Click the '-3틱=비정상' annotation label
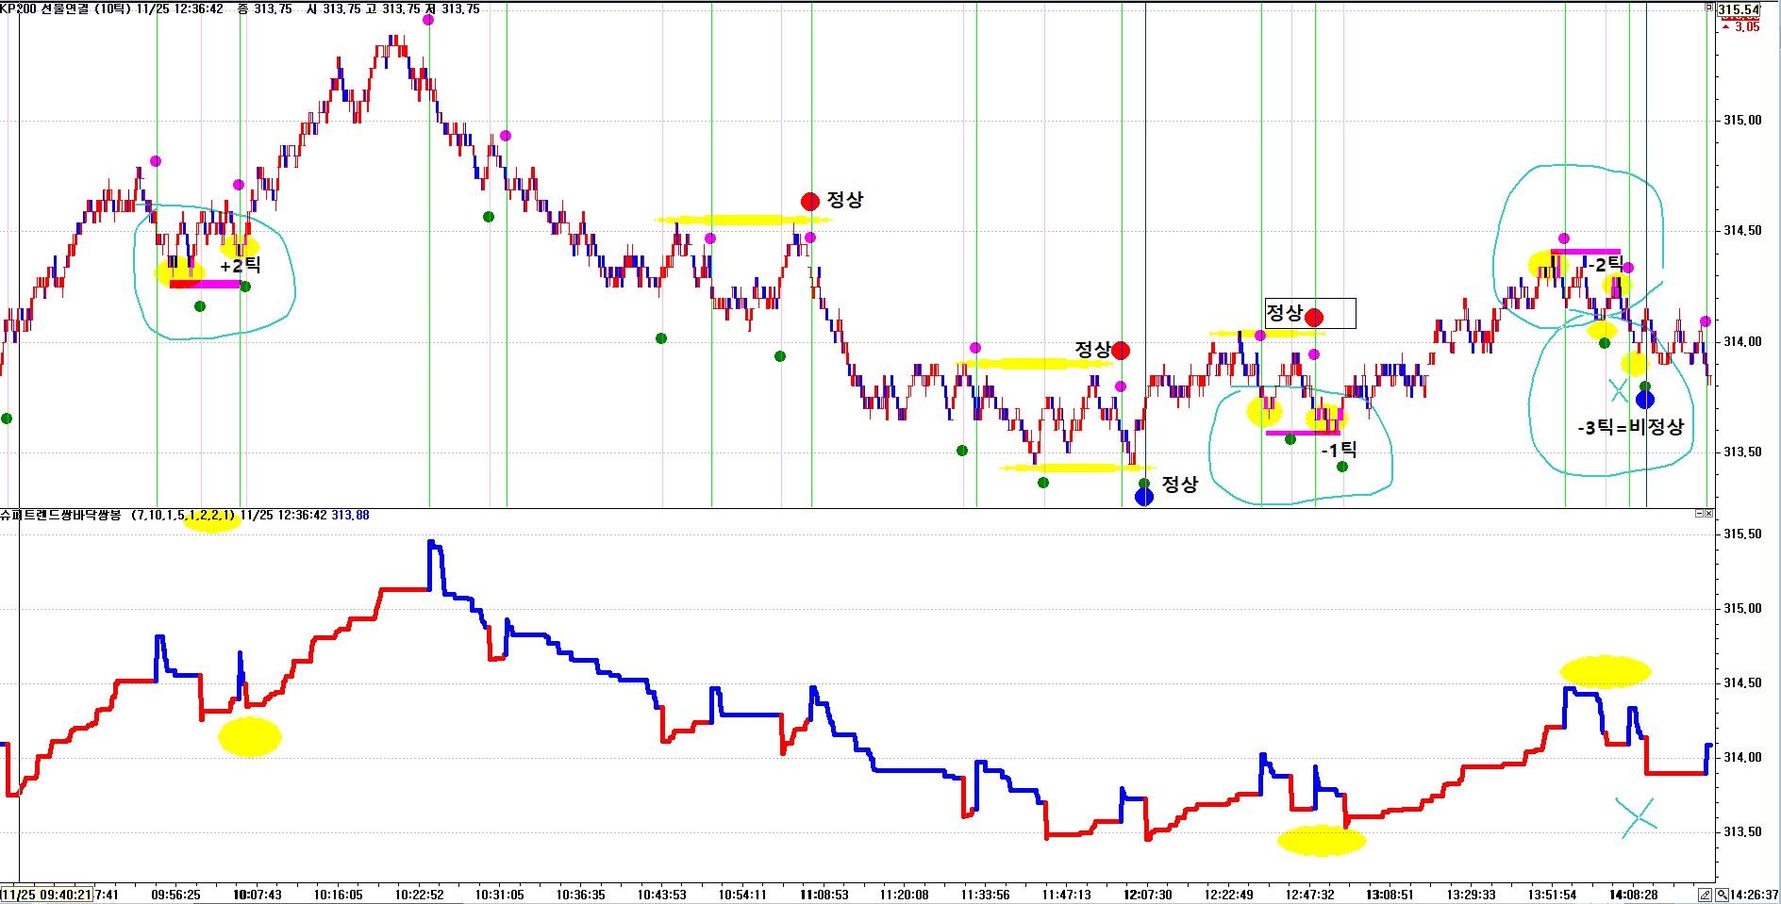Image resolution: width=1781 pixels, height=904 pixels. pos(1630,427)
